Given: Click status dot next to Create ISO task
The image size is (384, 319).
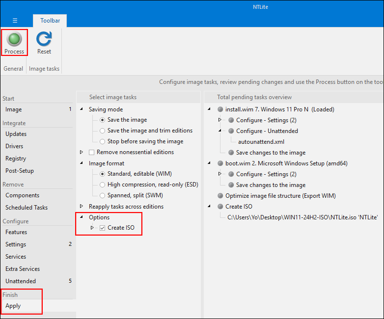Looking at the screenshot, I should click(x=220, y=207).
